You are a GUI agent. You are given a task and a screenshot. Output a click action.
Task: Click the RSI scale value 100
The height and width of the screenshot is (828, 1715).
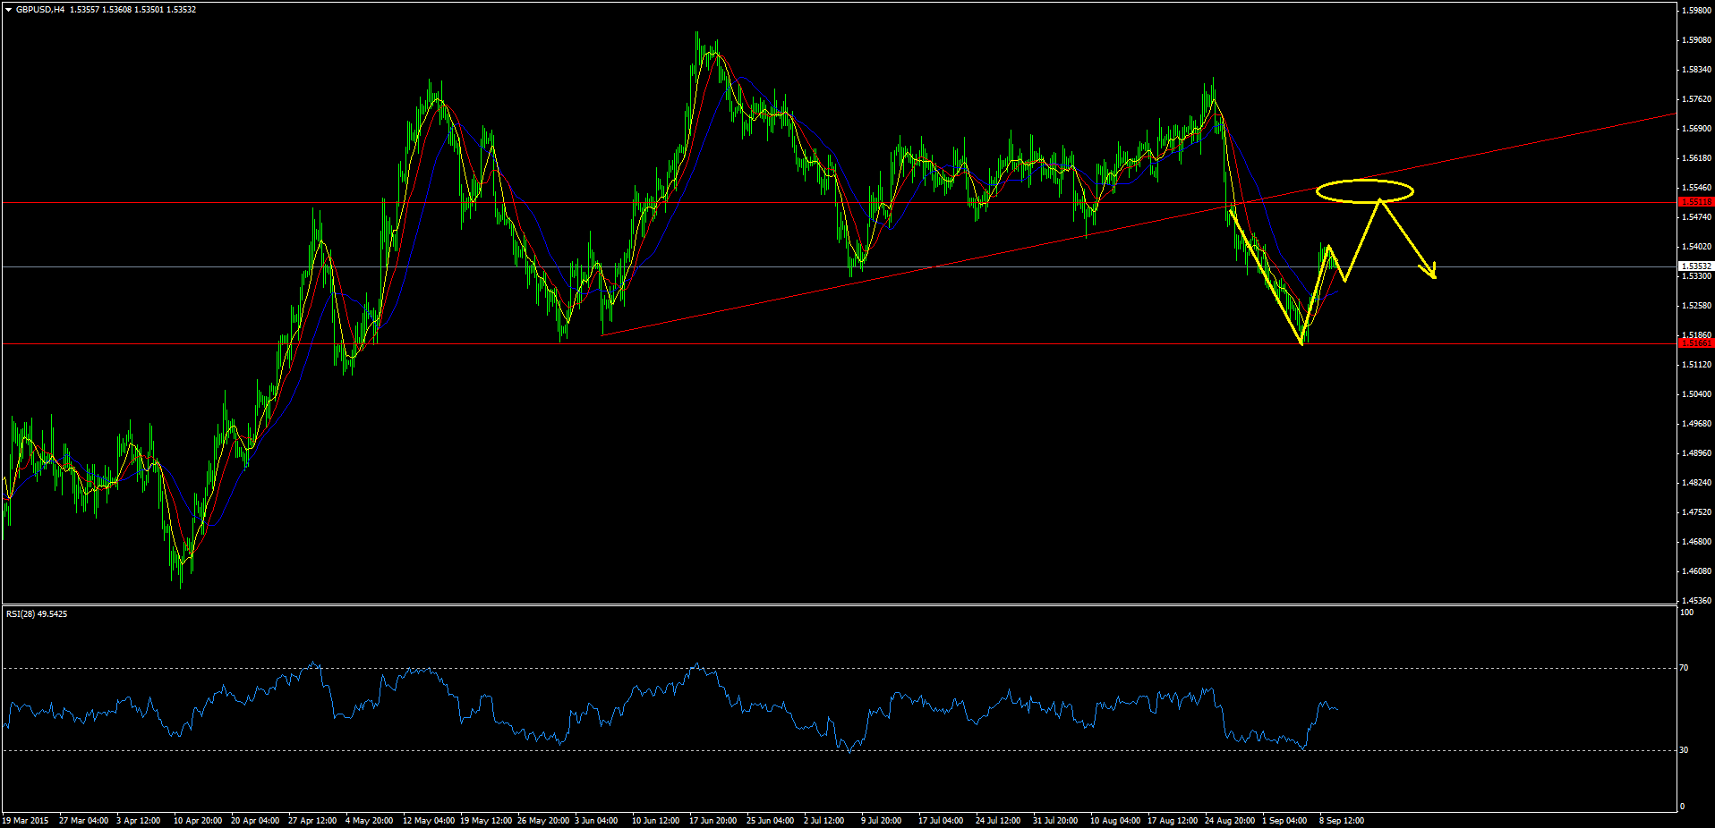[x=1686, y=613]
